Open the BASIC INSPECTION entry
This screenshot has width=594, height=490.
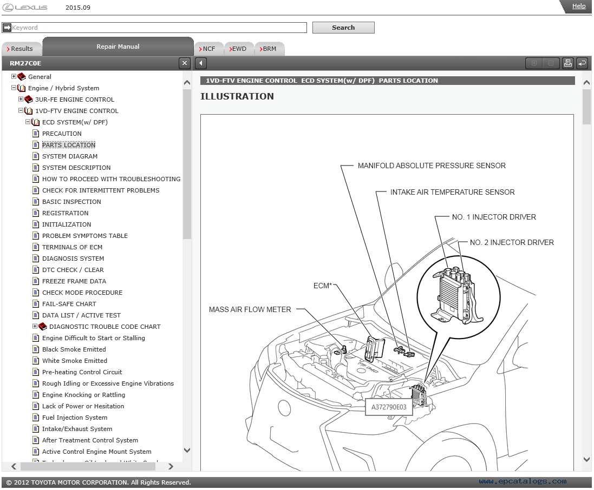click(71, 202)
